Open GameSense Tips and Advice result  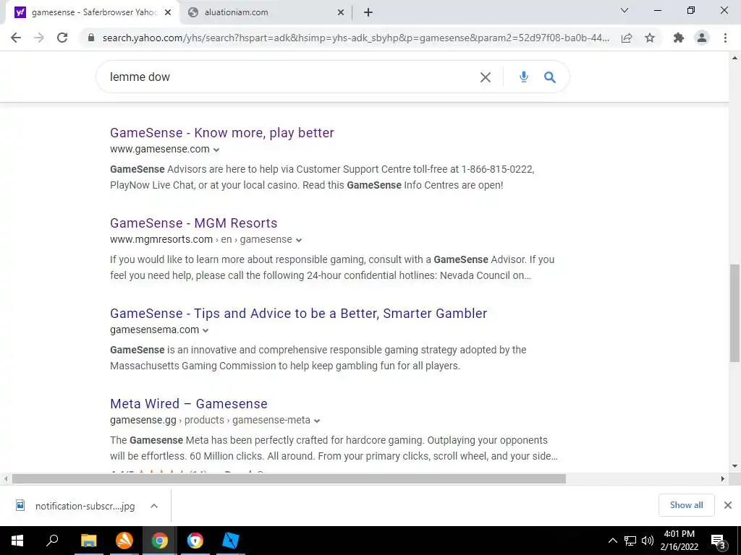[x=298, y=314]
